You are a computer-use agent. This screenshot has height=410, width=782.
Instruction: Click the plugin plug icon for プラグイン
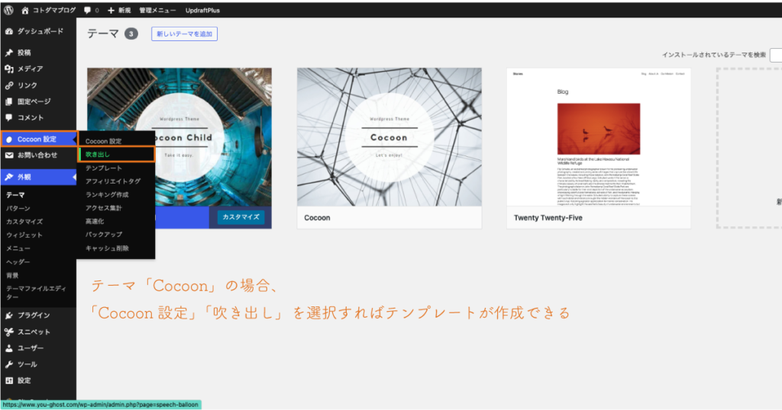[x=9, y=316]
